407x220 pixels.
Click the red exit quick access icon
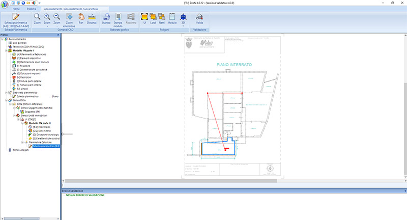[34, 3]
